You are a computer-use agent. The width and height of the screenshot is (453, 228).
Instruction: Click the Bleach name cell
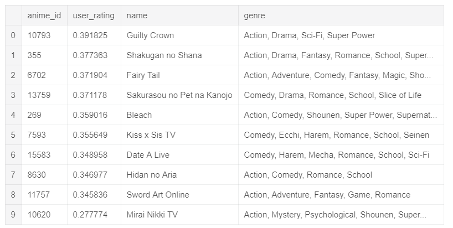click(139, 115)
